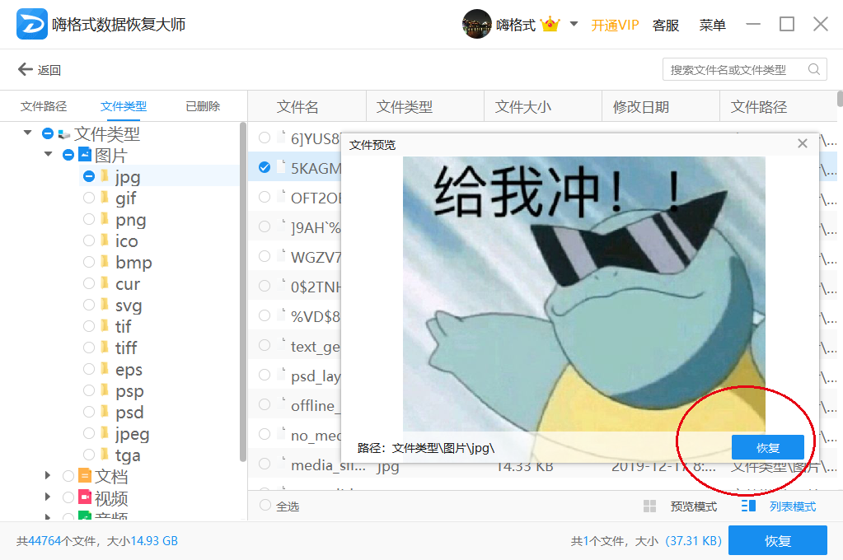This screenshot has height=560, width=843.
Task: Collapse the 图片 tree node
Action: 49,155
